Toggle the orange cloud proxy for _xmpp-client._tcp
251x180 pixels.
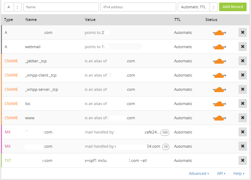click(x=219, y=75)
